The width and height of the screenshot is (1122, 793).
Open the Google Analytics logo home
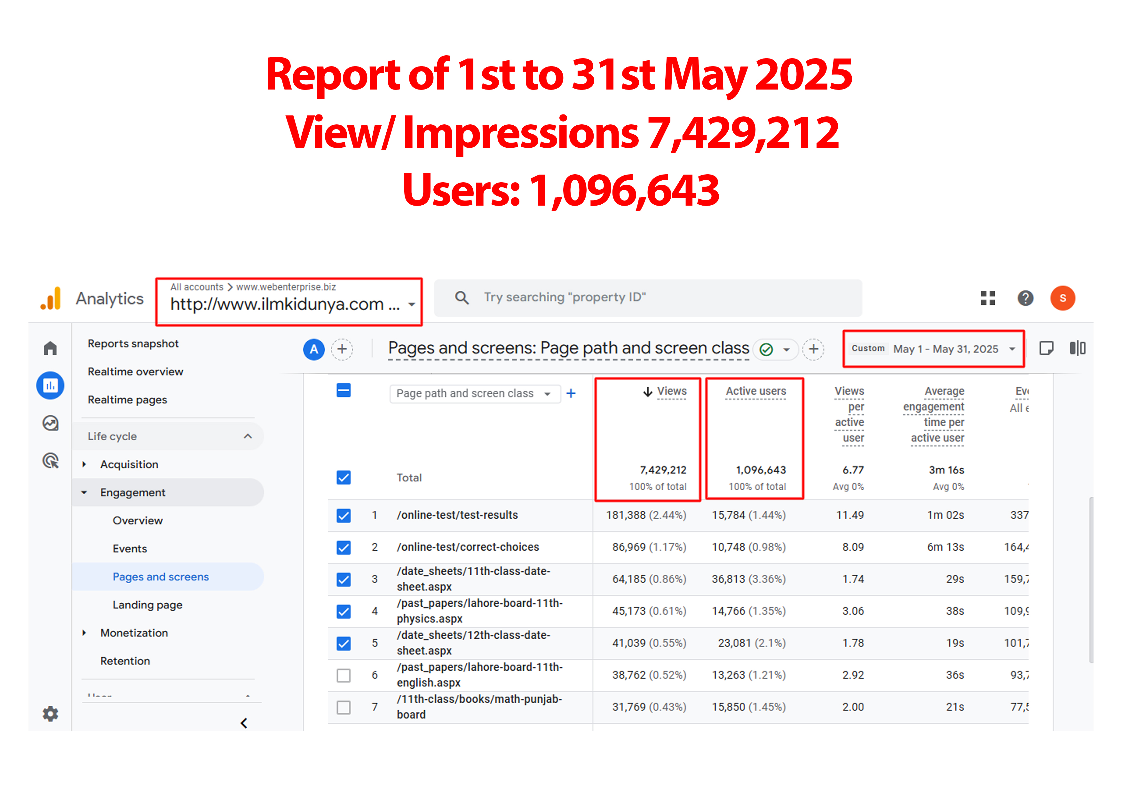tap(50, 298)
